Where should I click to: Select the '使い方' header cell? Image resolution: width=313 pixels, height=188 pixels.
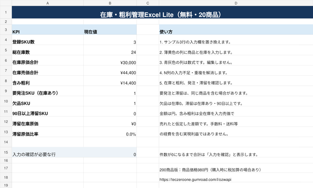(x=236, y=30)
